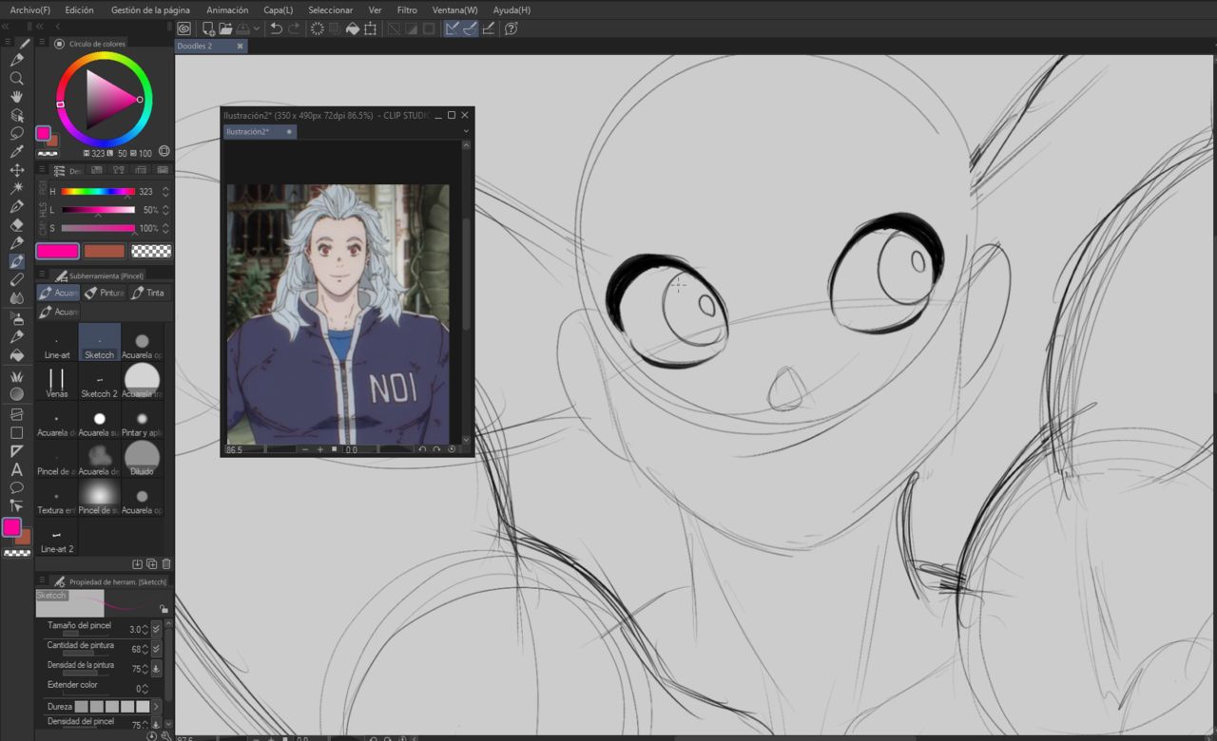This screenshot has width=1217, height=741.
Task: Select transparent color swatch in toolbox
Action: 17,553
